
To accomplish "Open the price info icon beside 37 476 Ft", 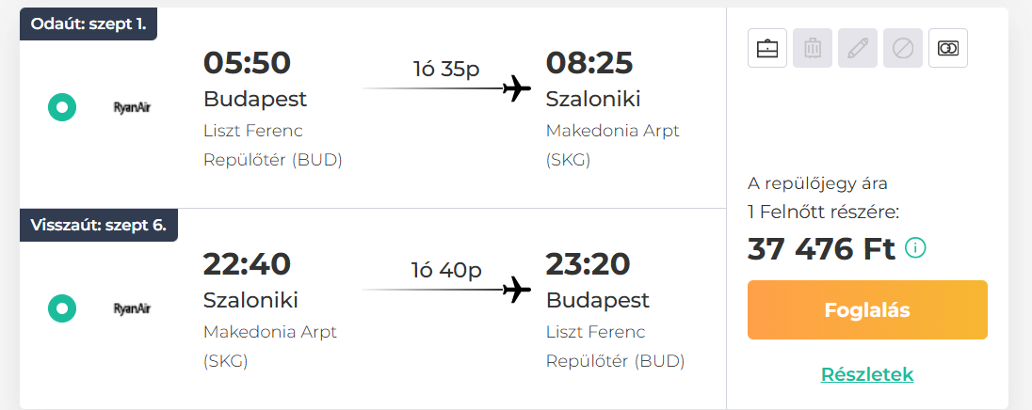I will (915, 247).
